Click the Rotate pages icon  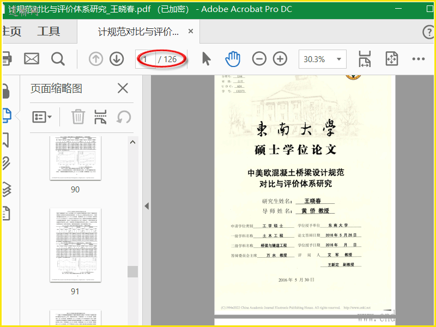coord(124,117)
